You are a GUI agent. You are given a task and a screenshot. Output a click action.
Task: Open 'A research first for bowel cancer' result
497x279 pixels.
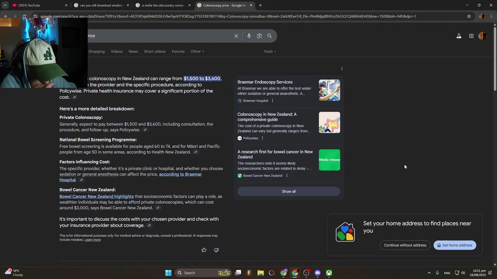pyautogui.click(x=275, y=154)
